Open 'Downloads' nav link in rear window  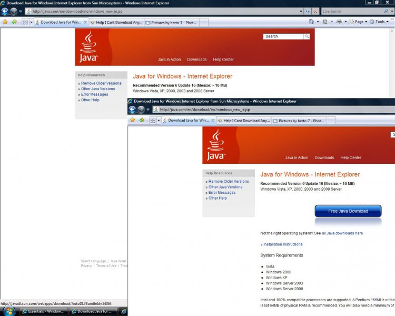pyautogui.click(x=197, y=60)
